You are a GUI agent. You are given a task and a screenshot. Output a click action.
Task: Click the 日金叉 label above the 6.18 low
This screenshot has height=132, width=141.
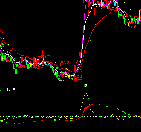65,63
